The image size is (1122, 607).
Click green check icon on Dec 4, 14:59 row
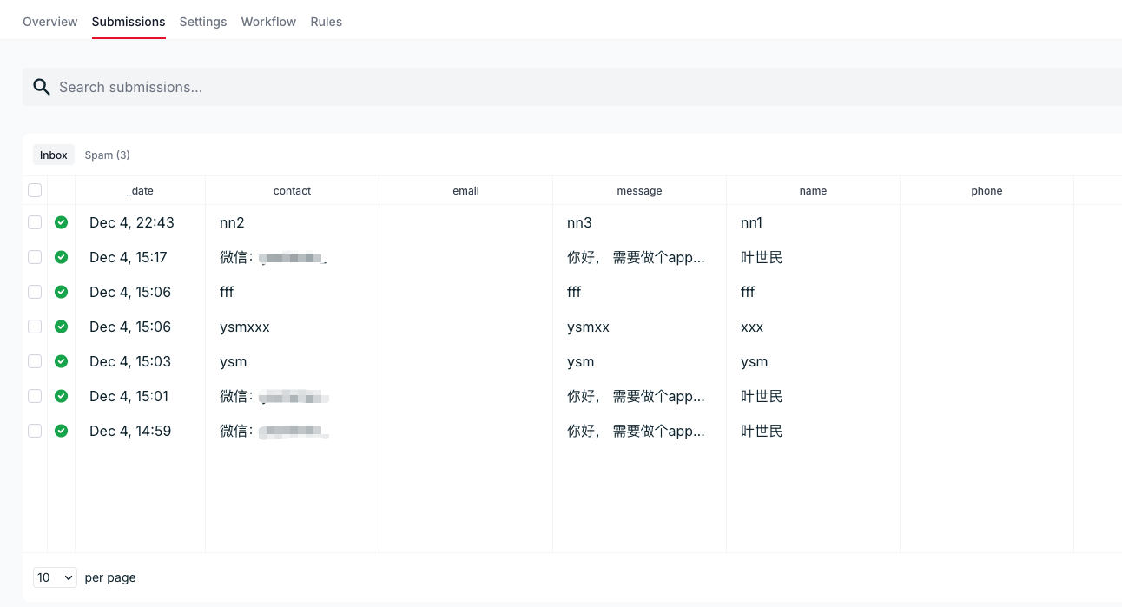pyautogui.click(x=61, y=431)
